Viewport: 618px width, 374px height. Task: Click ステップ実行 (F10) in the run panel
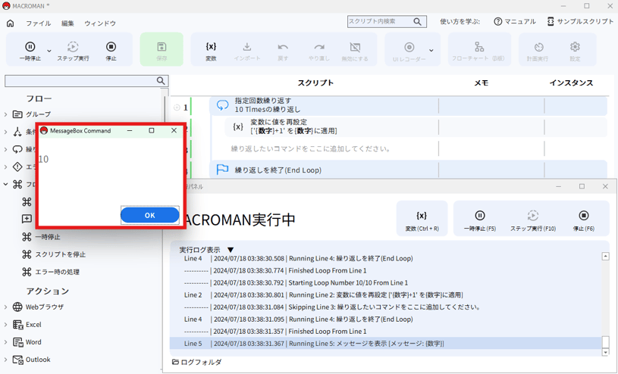pyautogui.click(x=533, y=220)
